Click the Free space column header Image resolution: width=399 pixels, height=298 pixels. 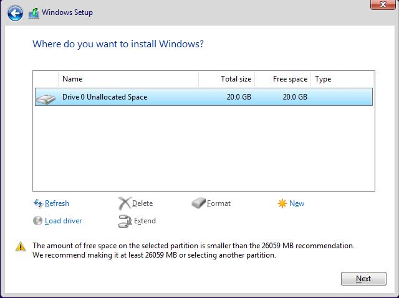(x=282, y=79)
